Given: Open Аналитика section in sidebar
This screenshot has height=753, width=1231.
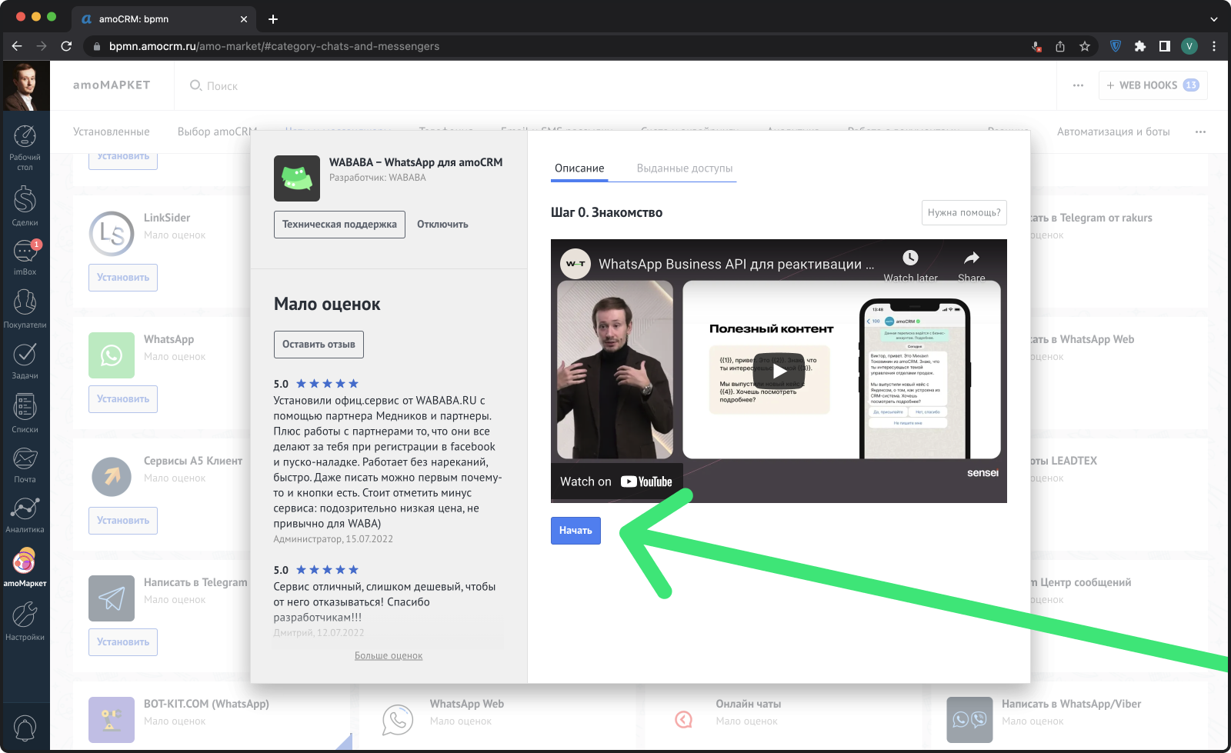Looking at the screenshot, I should (25, 515).
